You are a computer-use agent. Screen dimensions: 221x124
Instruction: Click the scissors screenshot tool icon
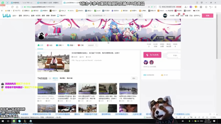185,7
